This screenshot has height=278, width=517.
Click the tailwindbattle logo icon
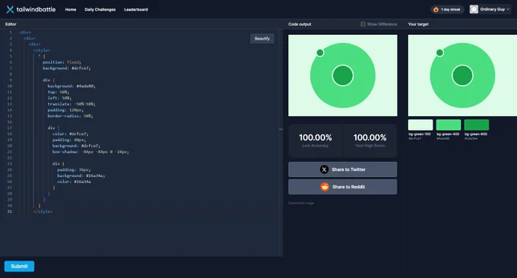(10, 10)
